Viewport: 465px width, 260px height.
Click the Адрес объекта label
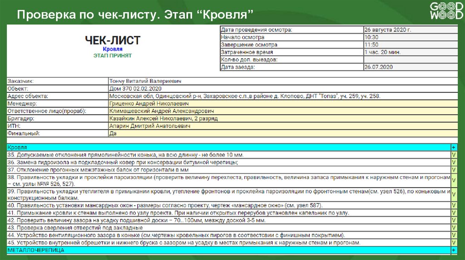pos(28,96)
